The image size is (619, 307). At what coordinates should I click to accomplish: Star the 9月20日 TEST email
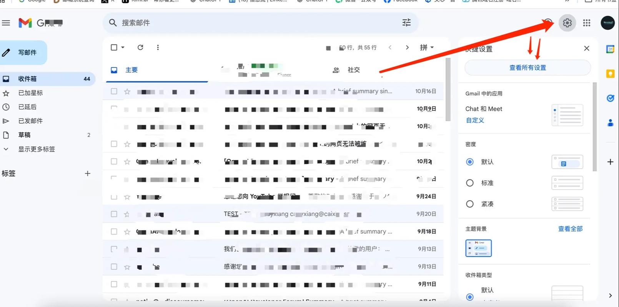(127, 214)
